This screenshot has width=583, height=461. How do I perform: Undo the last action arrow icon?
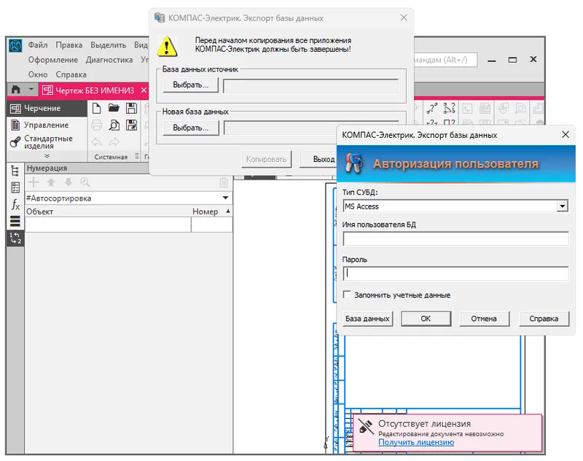[97, 142]
